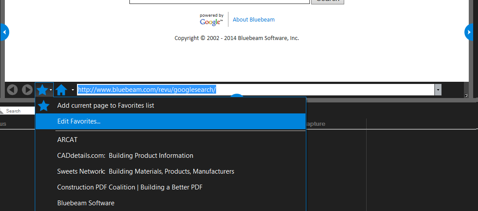Open Construction PDF Coalition favorite
This screenshot has width=478, height=211.
click(170, 187)
